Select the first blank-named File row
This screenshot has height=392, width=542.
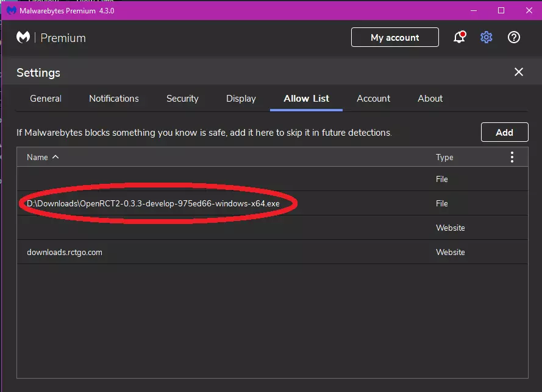tap(273, 179)
